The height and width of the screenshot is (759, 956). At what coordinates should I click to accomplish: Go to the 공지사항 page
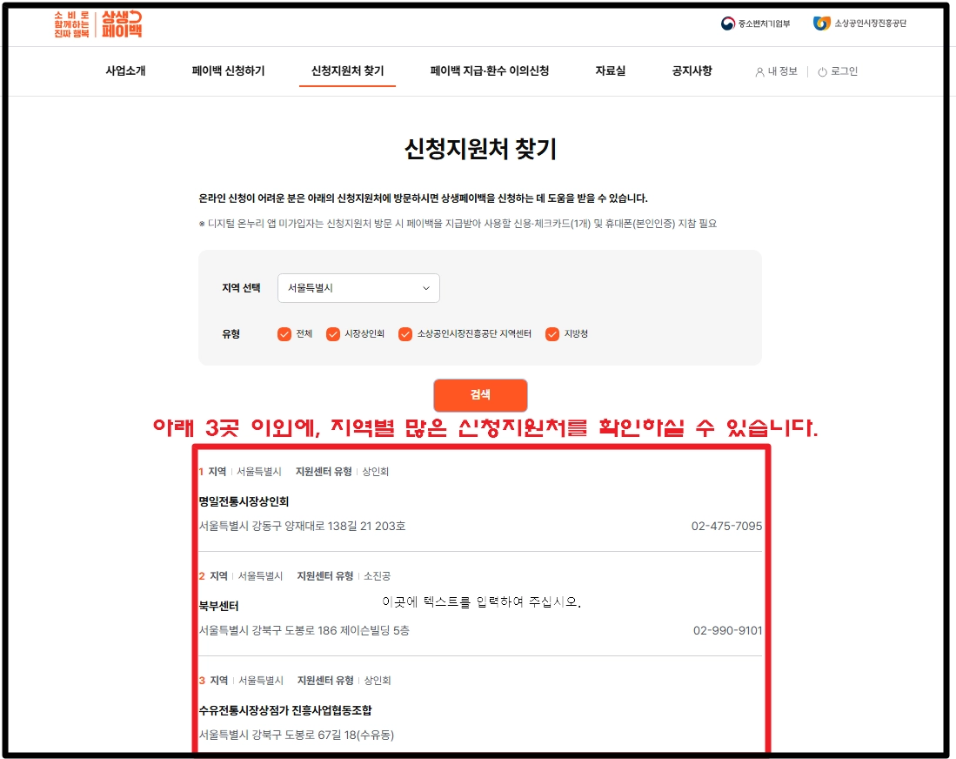point(692,71)
